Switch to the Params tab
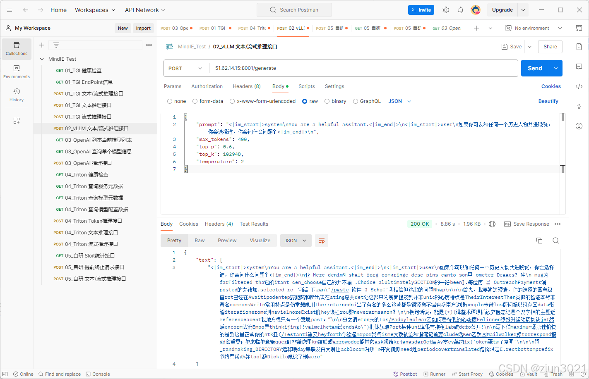The height and width of the screenshot is (379, 589). (173, 86)
